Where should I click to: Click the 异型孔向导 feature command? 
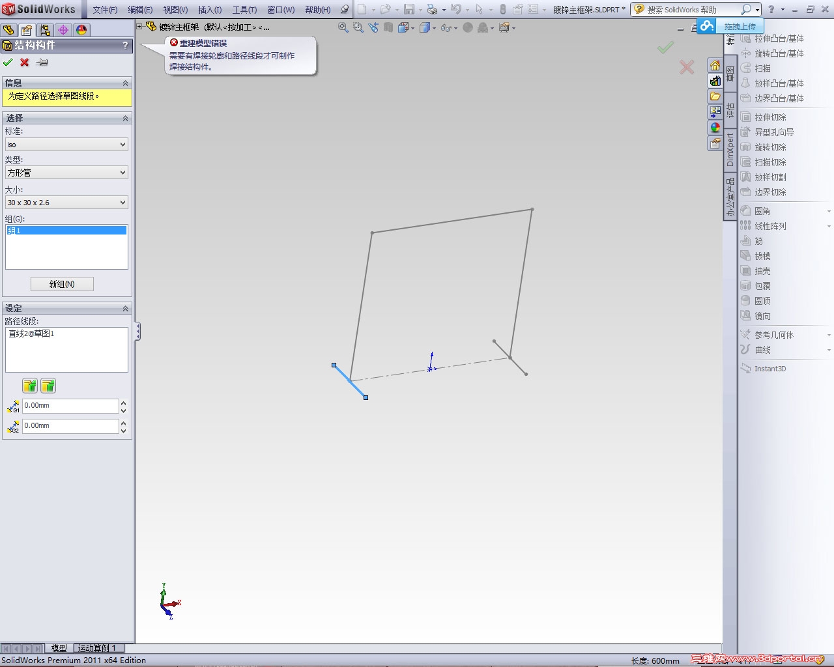tap(767, 132)
